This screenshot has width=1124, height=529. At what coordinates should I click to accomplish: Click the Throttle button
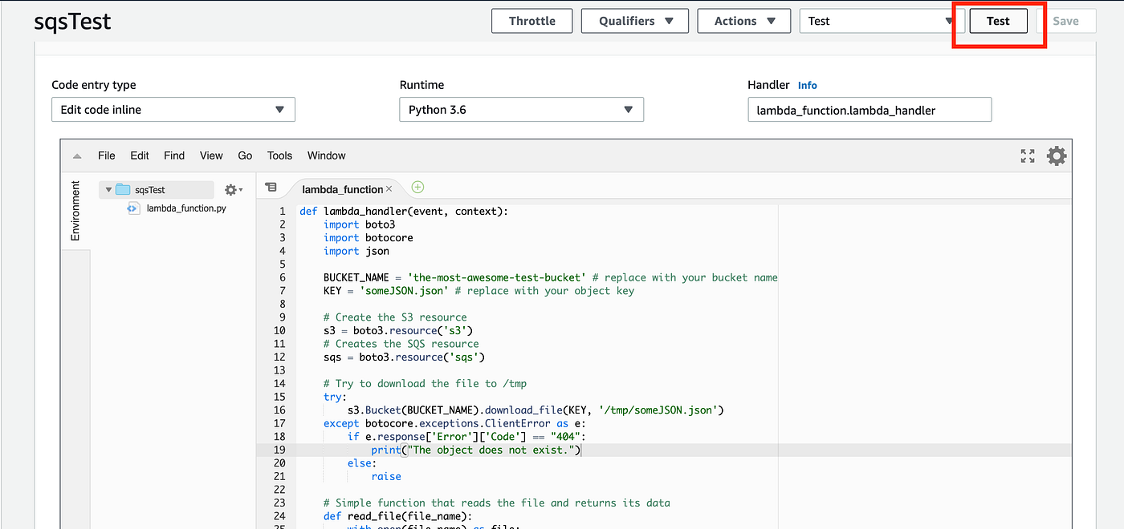[x=531, y=22]
